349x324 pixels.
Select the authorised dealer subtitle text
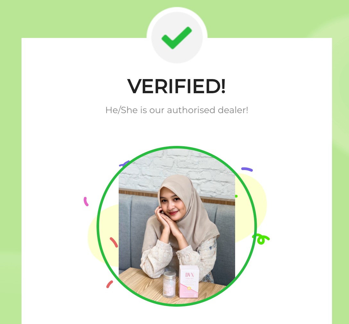pos(177,110)
